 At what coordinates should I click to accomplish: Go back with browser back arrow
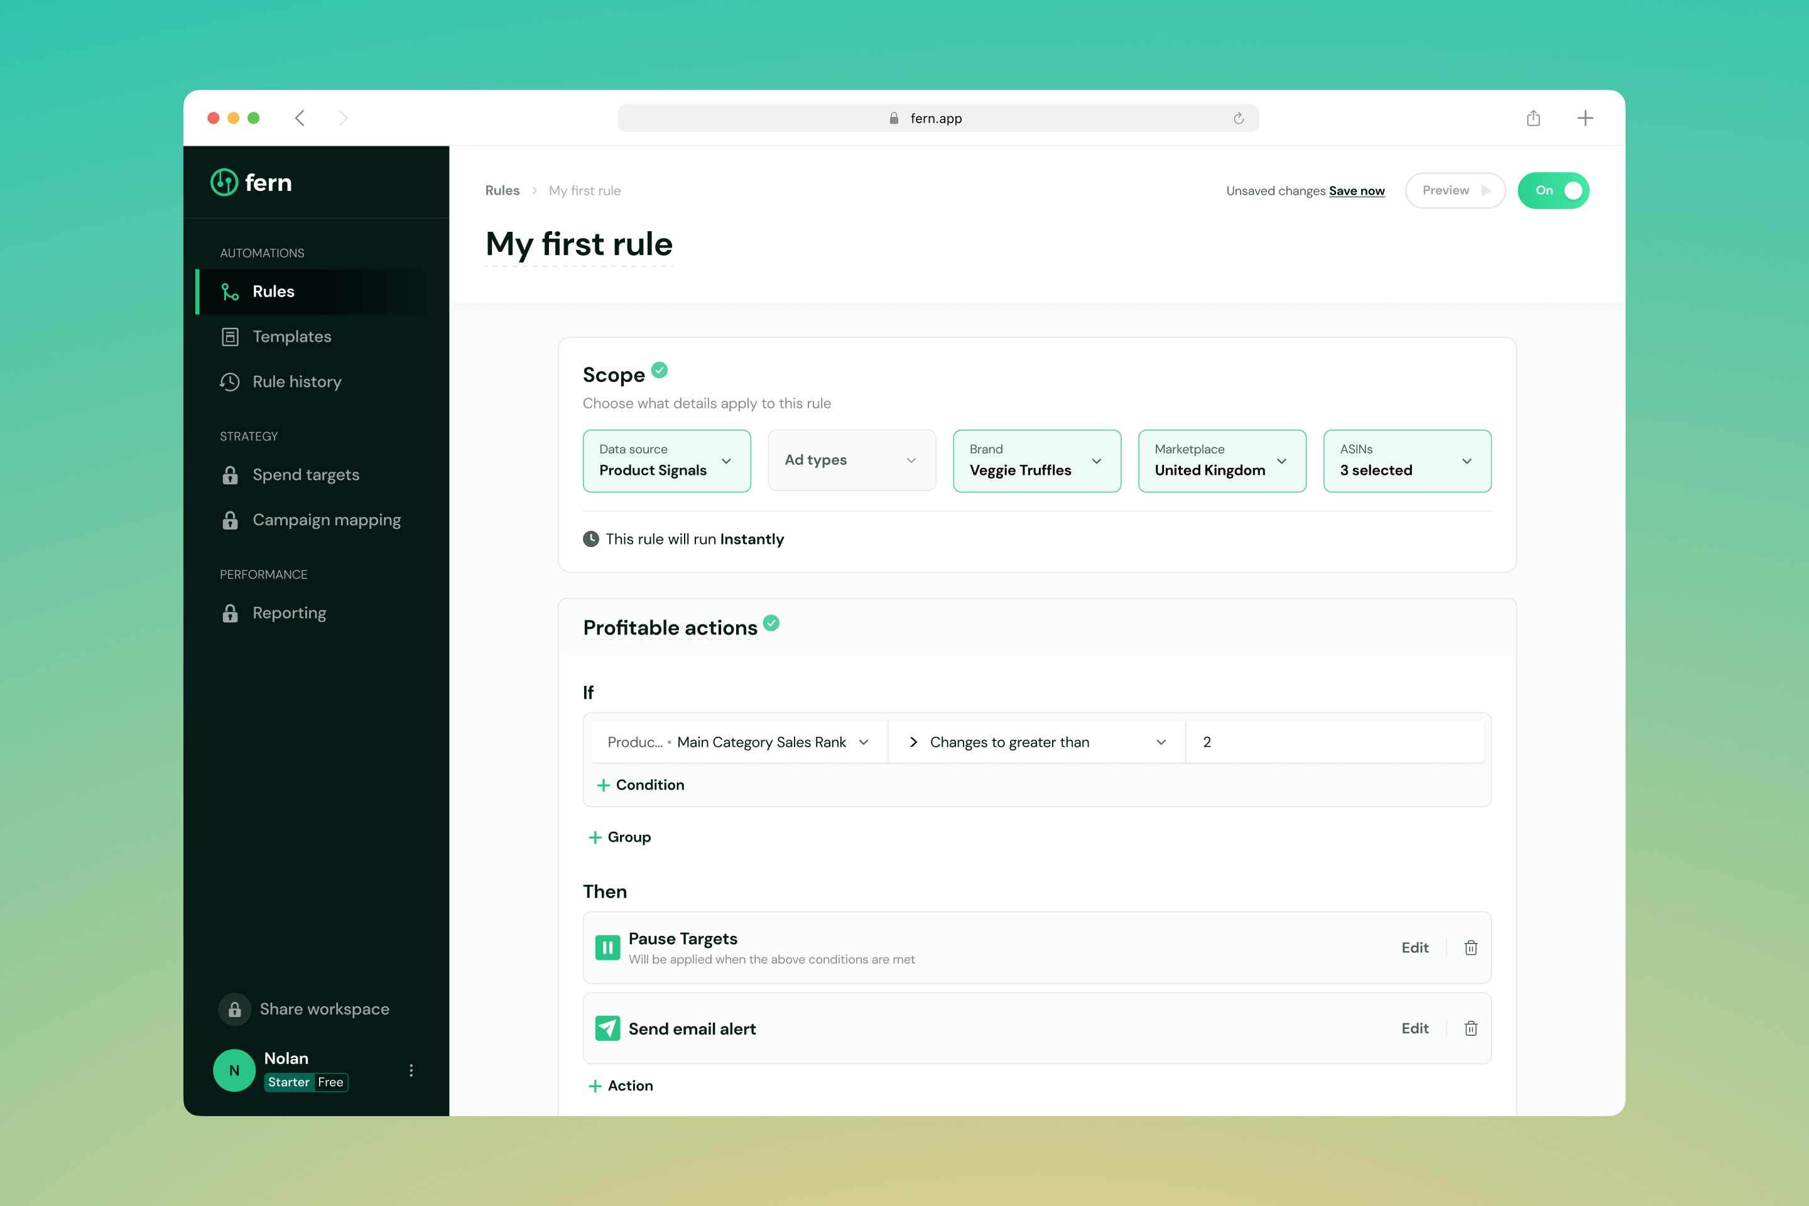tap(300, 117)
